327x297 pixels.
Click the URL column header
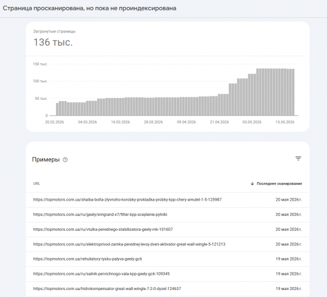tap(37, 183)
